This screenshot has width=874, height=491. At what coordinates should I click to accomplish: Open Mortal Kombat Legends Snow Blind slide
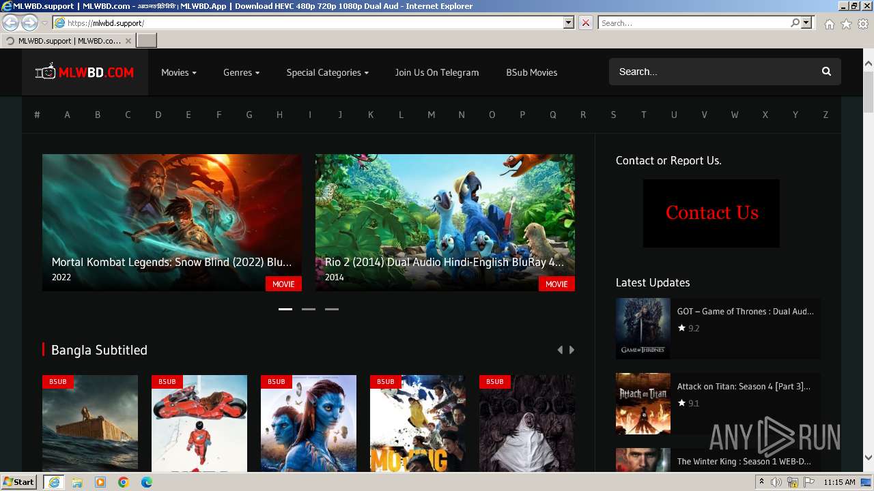pyautogui.click(x=172, y=222)
